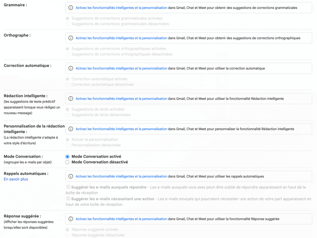317x238 pixels.
Task: Click the info icon in Rappels automatiques banner
Action: coord(71,176)
